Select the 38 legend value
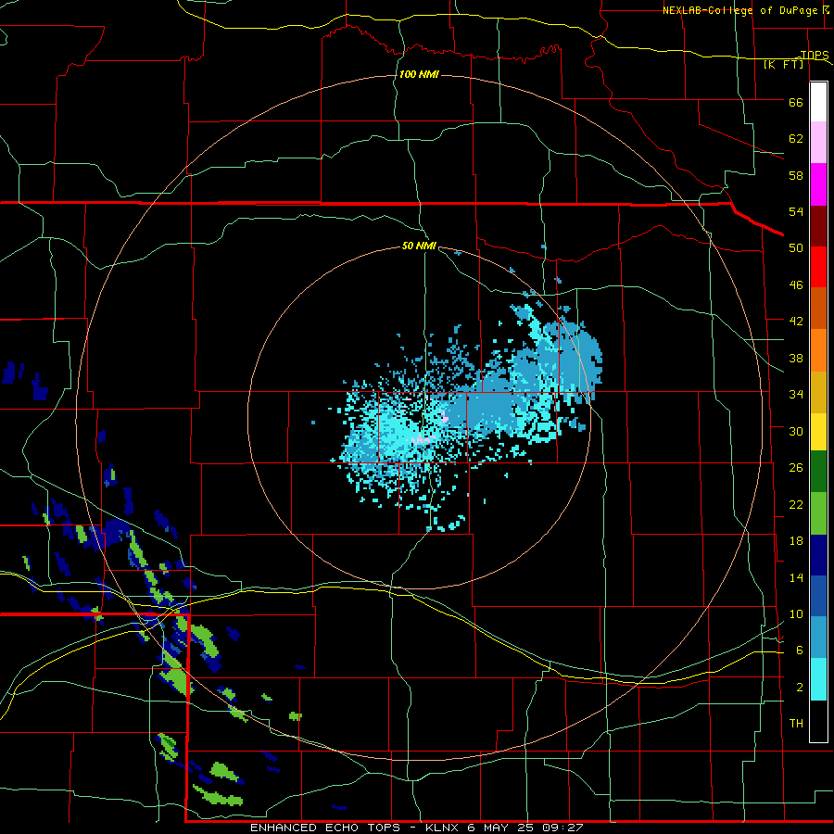The image size is (834, 834). click(796, 358)
